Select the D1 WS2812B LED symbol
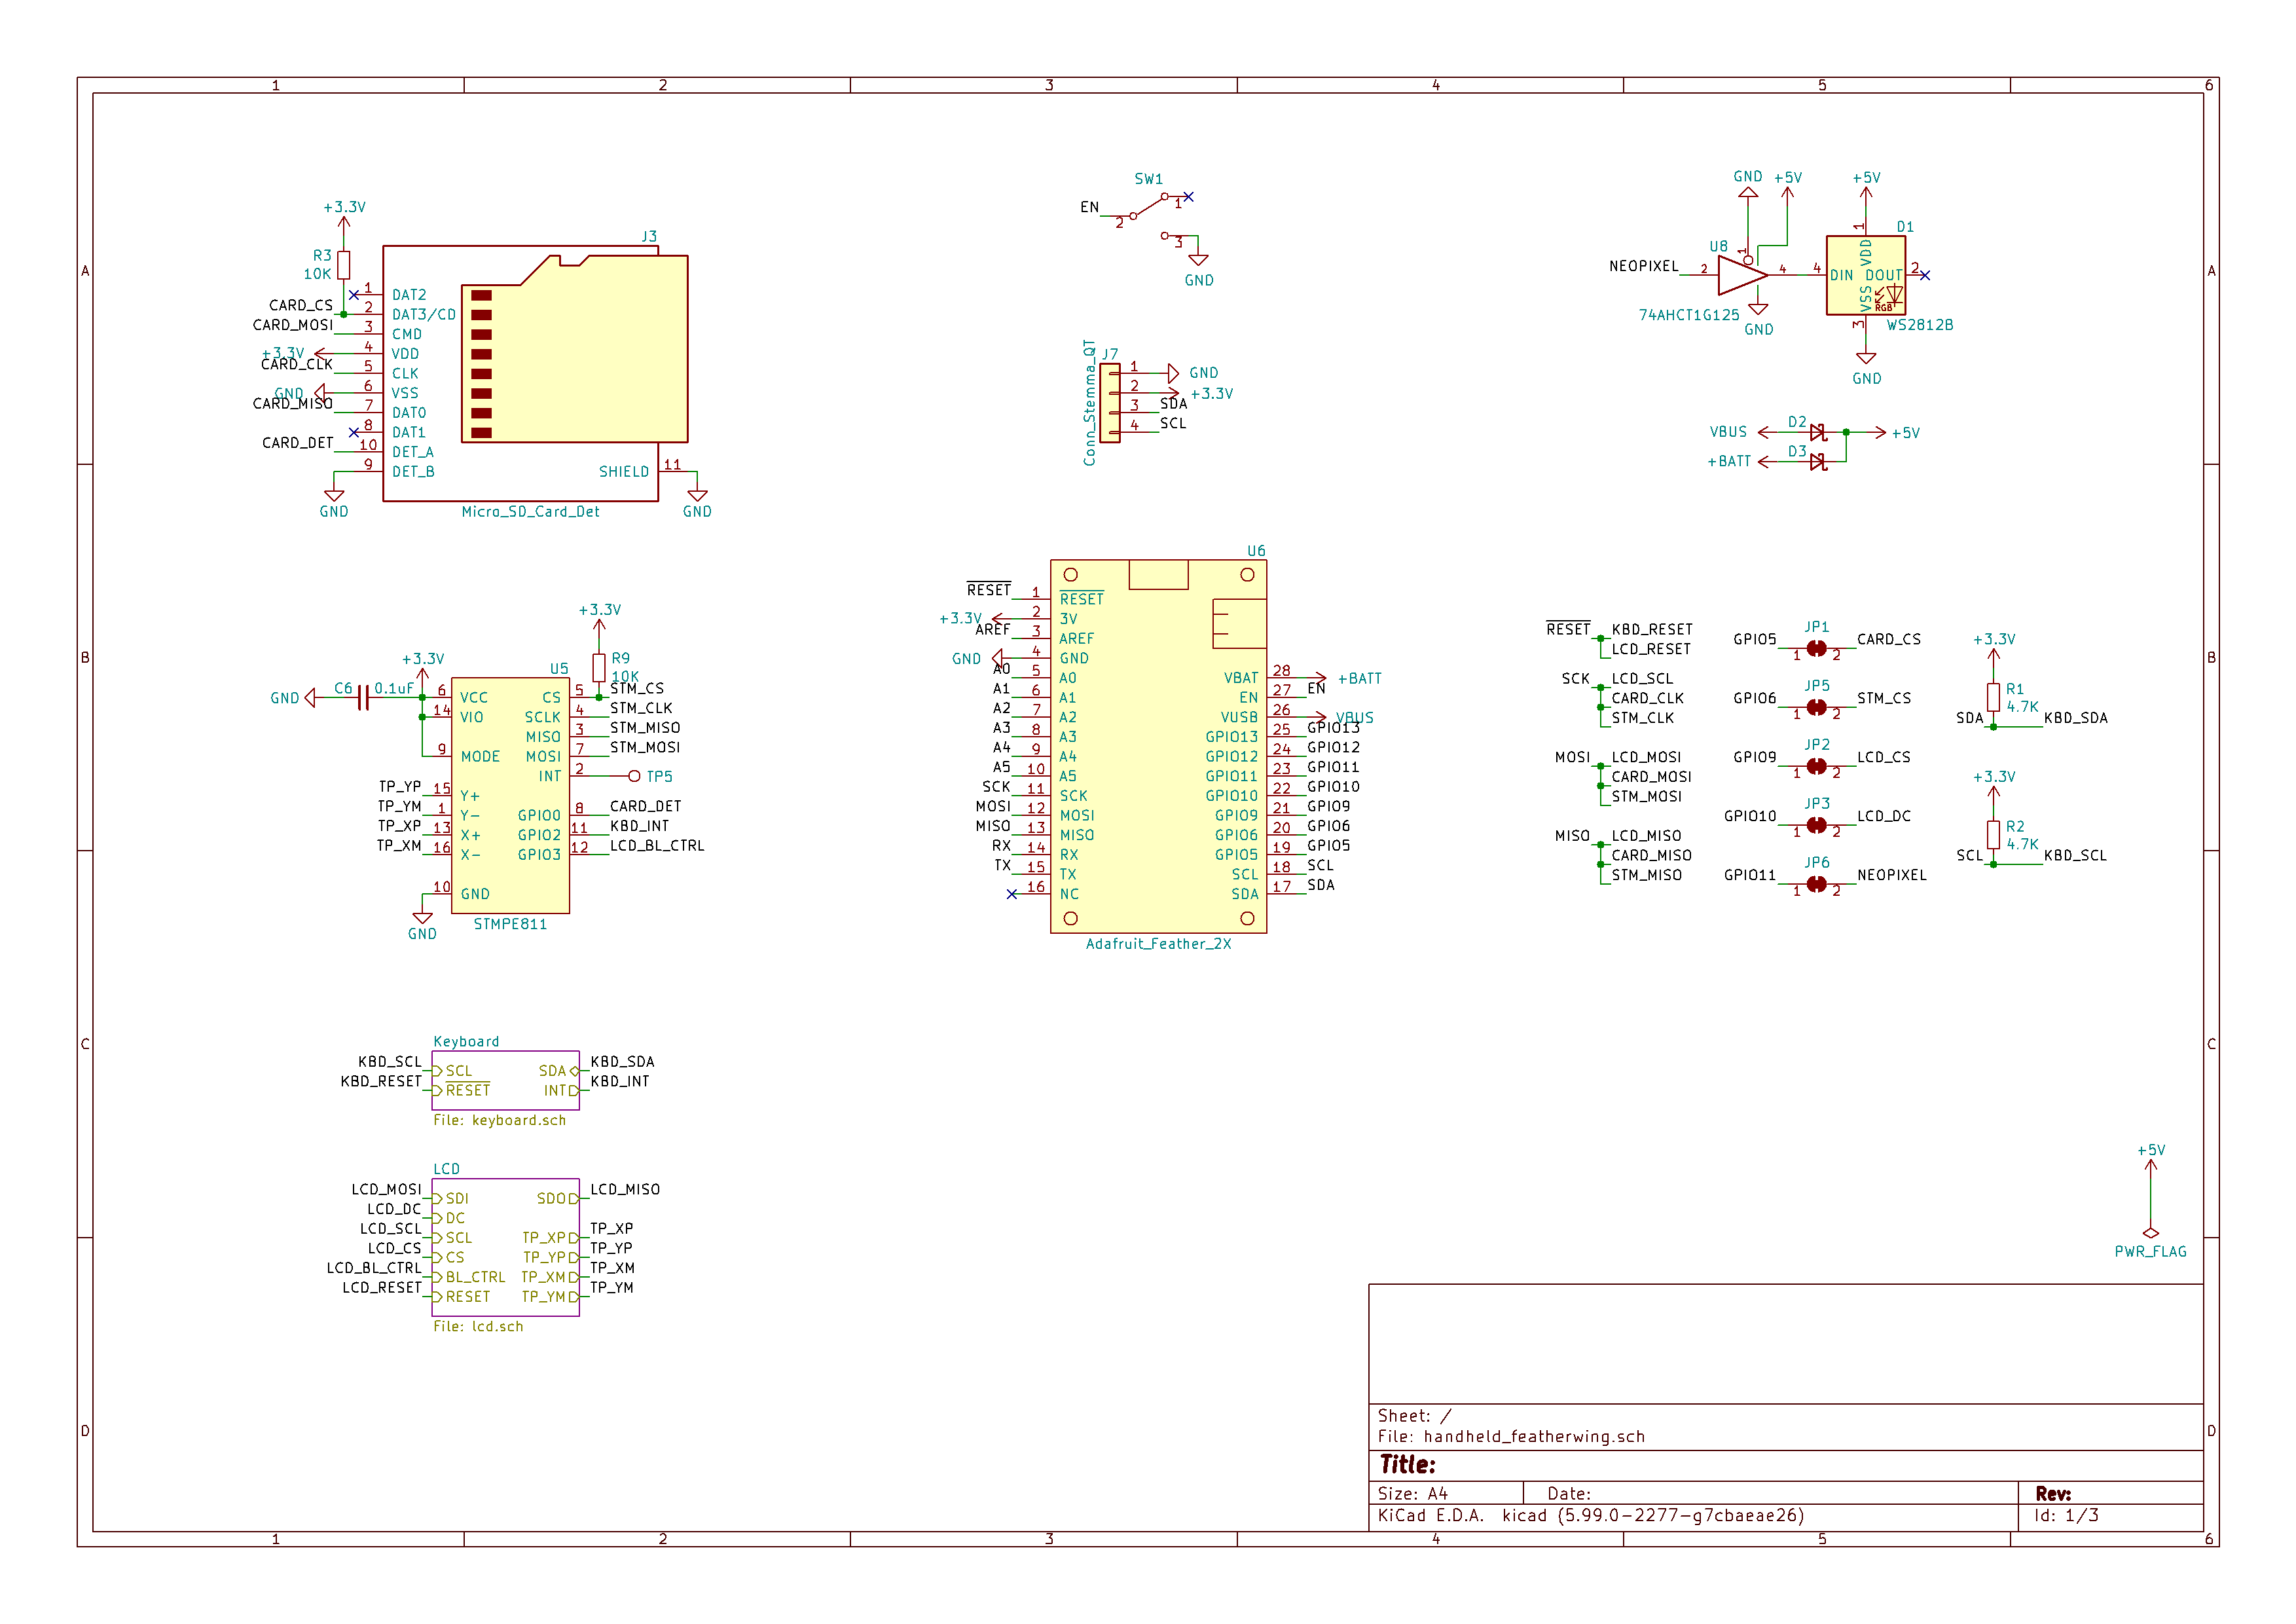Screen dimensions: 2296x1624 1865,275
